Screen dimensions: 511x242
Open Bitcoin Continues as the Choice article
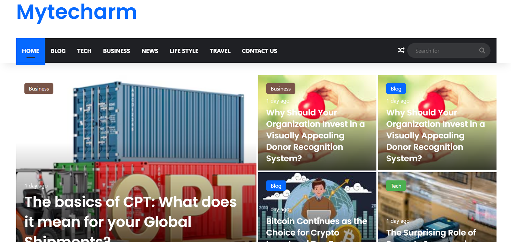317,230
